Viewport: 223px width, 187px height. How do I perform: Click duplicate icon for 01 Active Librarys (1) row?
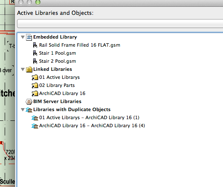(35, 118)
